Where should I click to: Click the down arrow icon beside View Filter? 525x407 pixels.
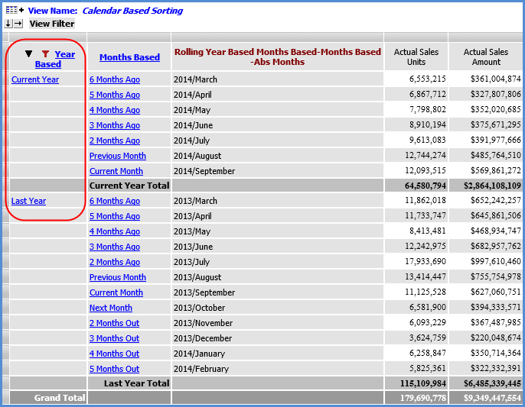pyautogui.click(x=8, y=24)
